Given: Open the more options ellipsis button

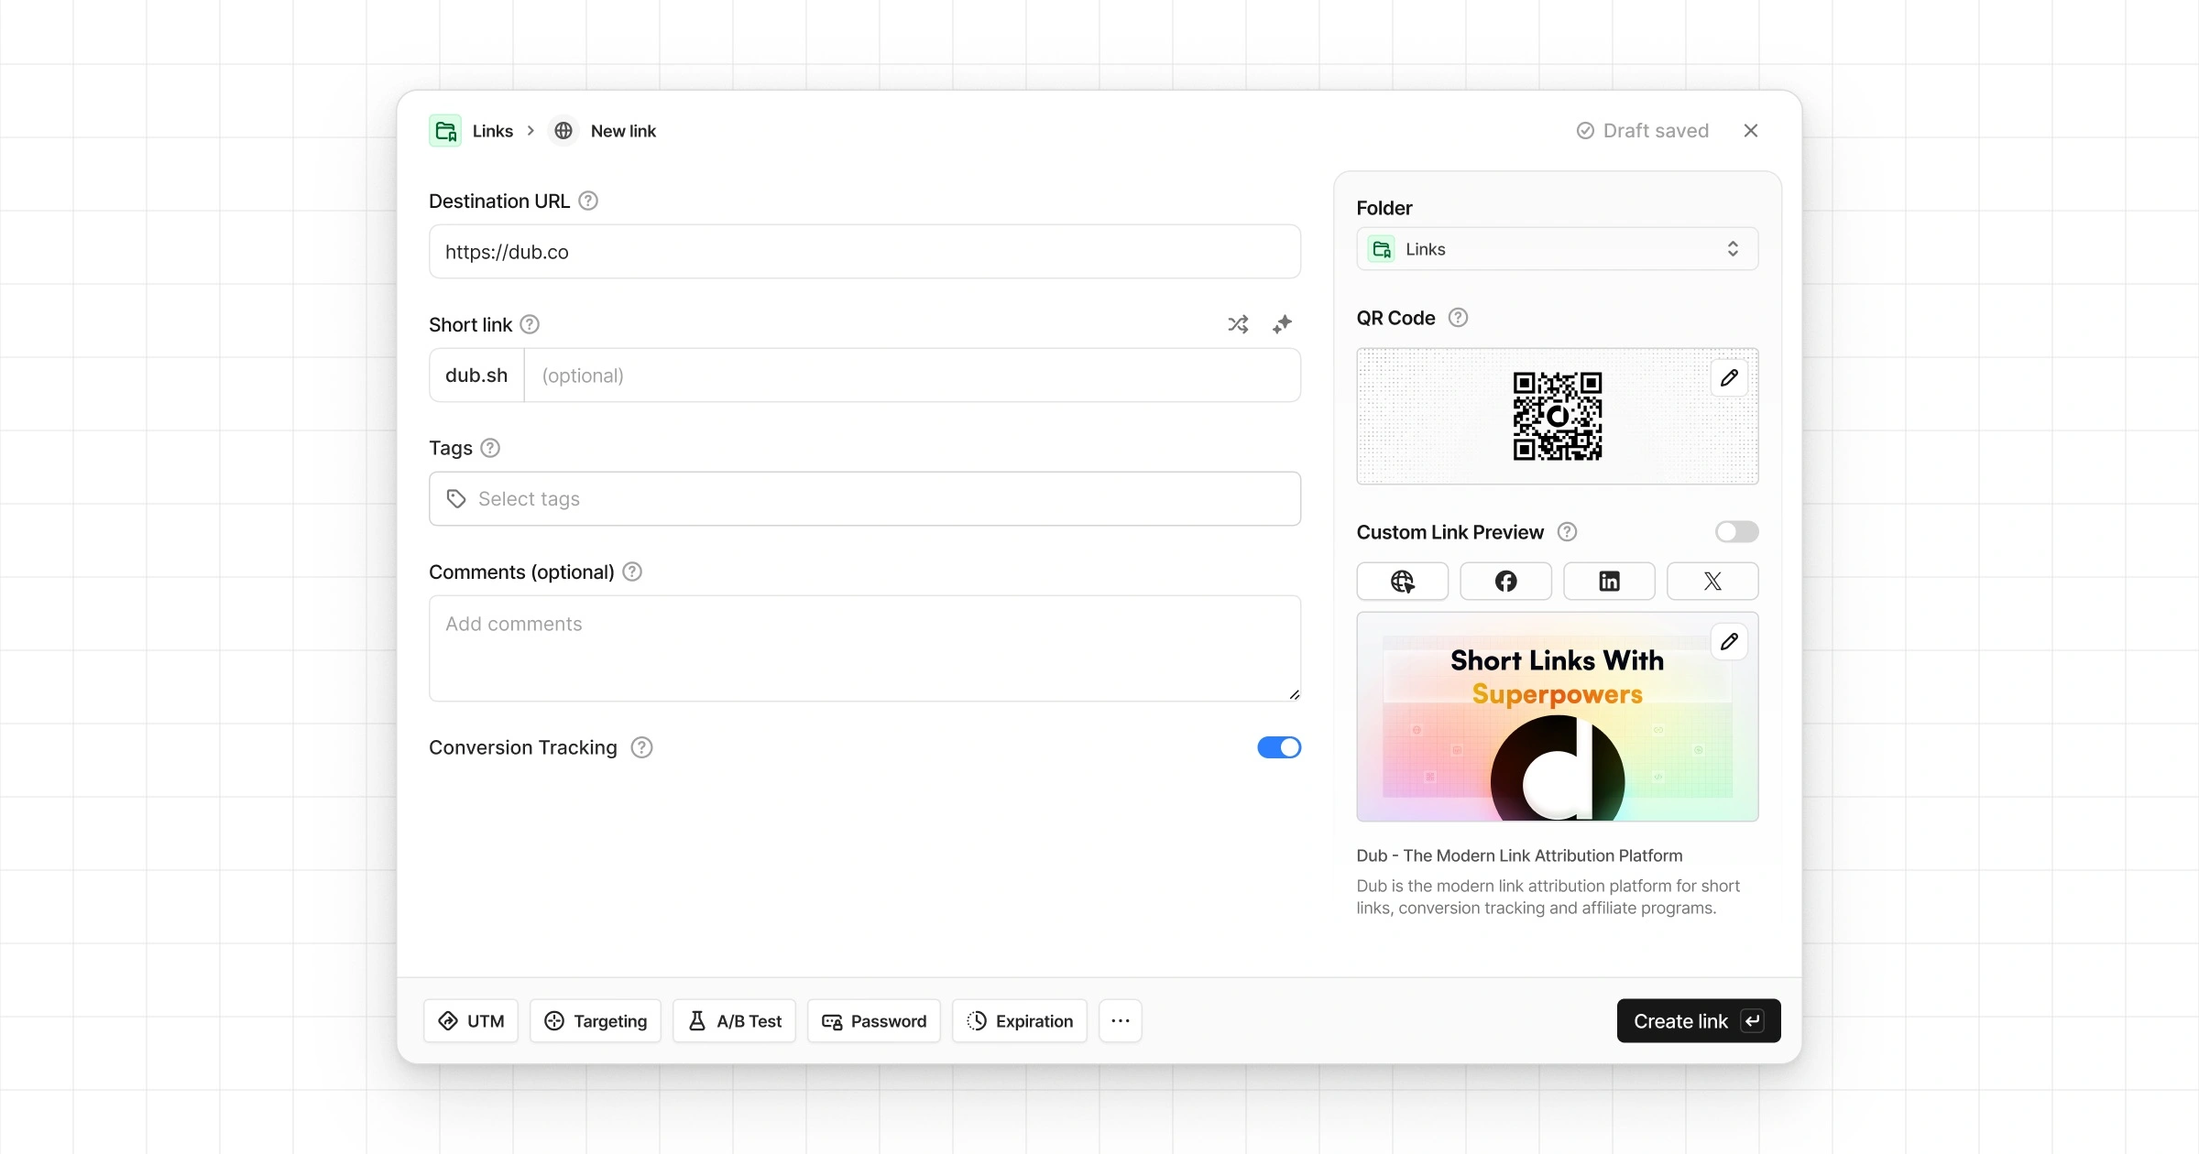Looking at the screenshot, I should (1120, 1020).
